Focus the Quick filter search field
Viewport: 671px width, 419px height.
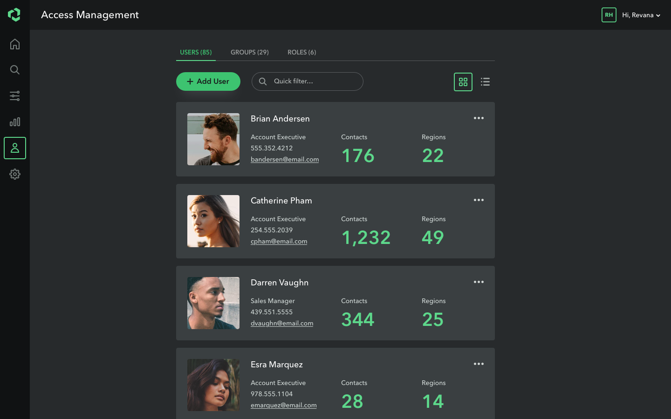tap(312, 81)
